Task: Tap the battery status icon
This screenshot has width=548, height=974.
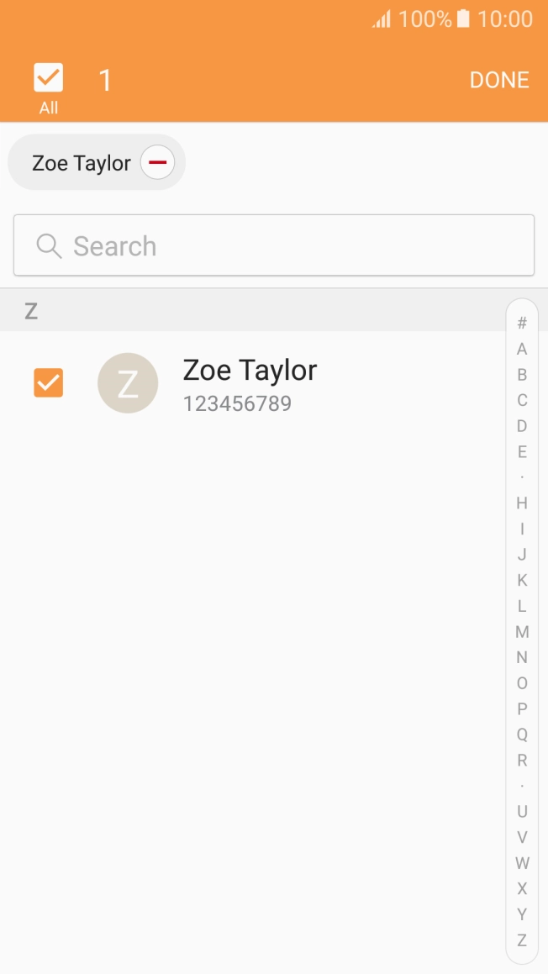Action: coord(463,19)
